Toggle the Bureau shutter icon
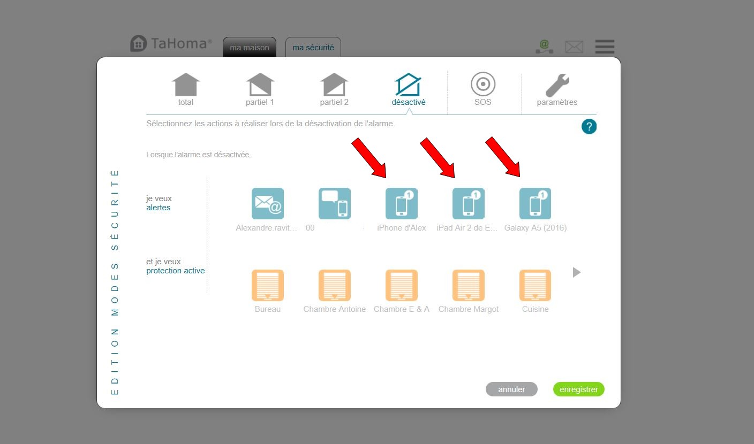This screenshot has width=754, height=444. (268, 286)
